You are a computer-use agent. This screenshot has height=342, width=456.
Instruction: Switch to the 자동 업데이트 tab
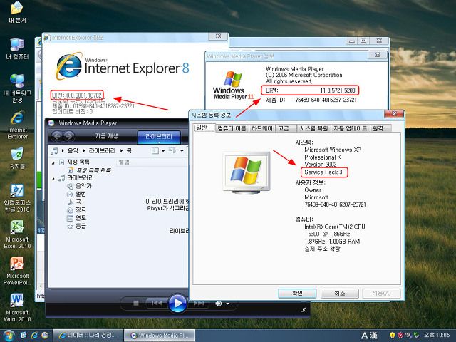coord(350,128)
